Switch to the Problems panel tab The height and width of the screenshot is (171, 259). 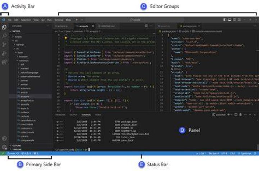click(60, 115)
